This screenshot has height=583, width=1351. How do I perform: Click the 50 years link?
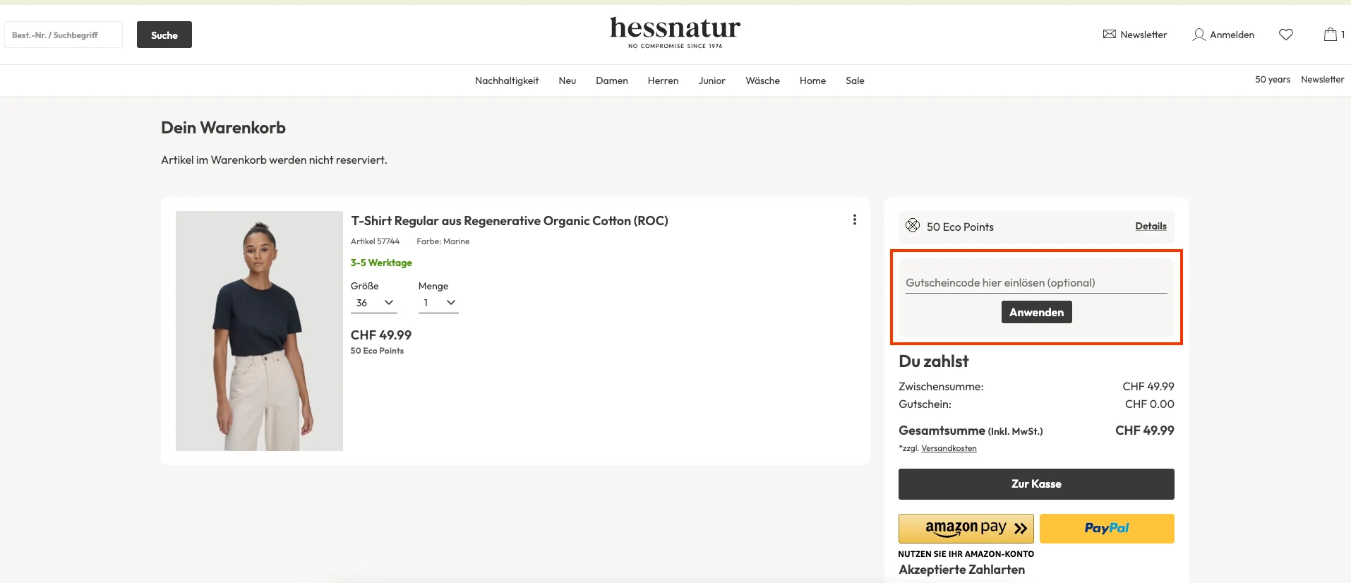pyautogui.click(x=1273, y=80)
